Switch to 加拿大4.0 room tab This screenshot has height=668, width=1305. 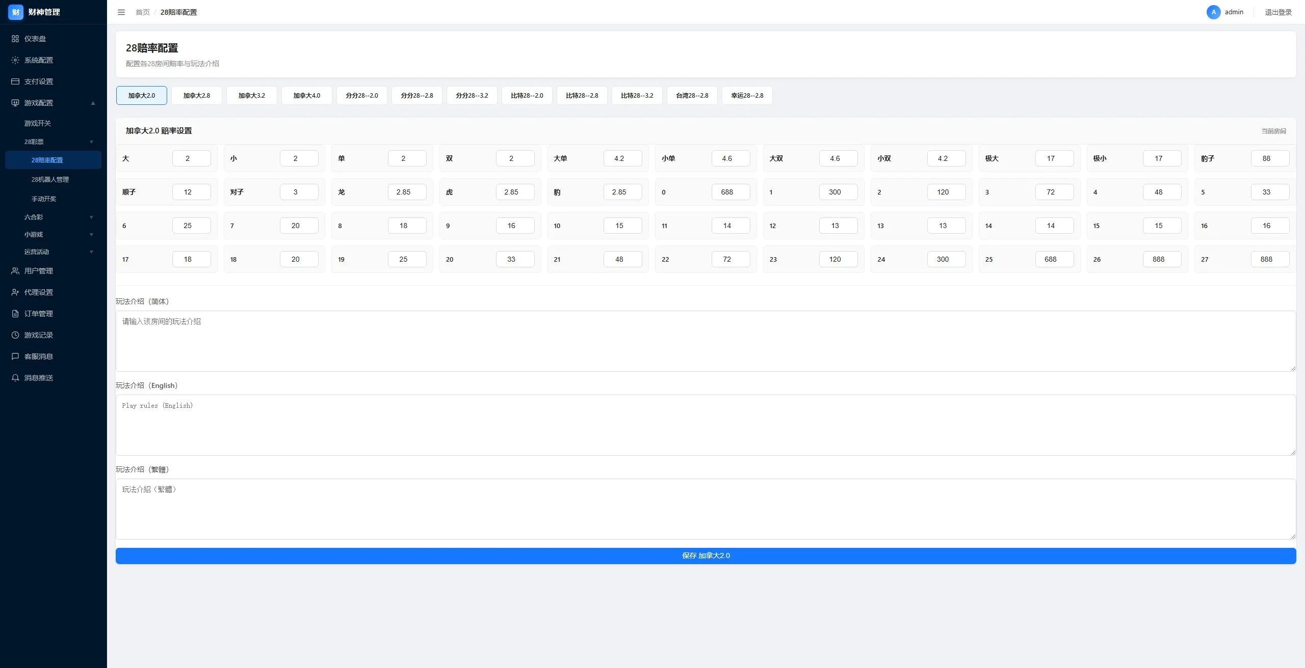click(x=307, y=96)
